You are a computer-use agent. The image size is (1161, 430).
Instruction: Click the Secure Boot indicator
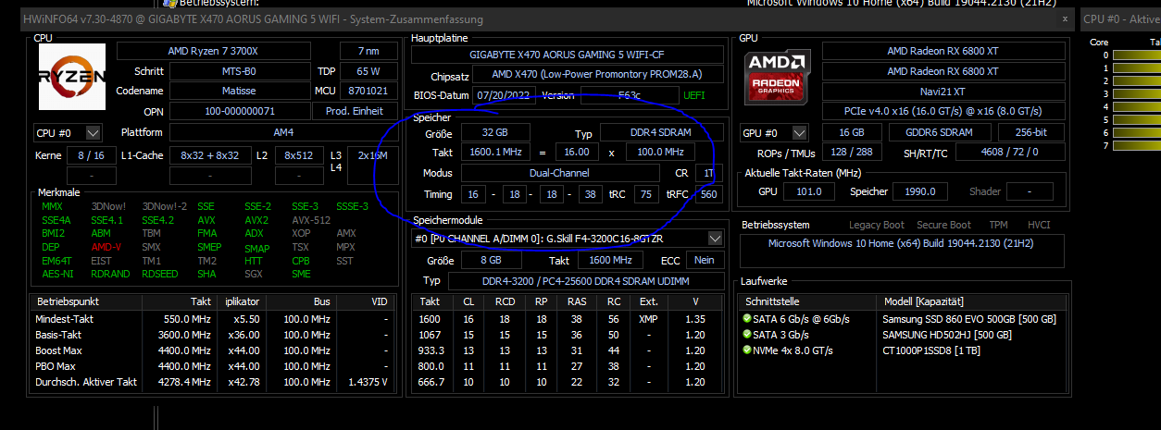pos(944,225)
